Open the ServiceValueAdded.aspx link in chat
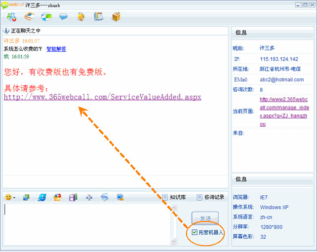Viewport: 317px width, 252px height. click(x=102, y=97)
